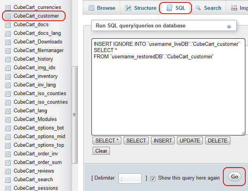Click the table icon beside CubeCart_sessions
This screenshot has width=248, height=191.
pyautogui.click(x=8, y=189)
